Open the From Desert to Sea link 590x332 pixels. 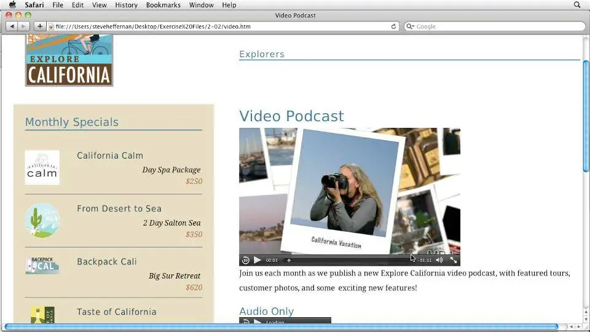pyautogui.click(x=119, y=208)
